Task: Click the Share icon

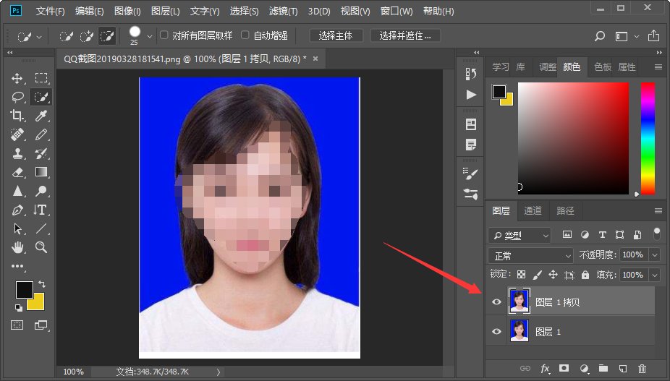Action: pos(653,36)
